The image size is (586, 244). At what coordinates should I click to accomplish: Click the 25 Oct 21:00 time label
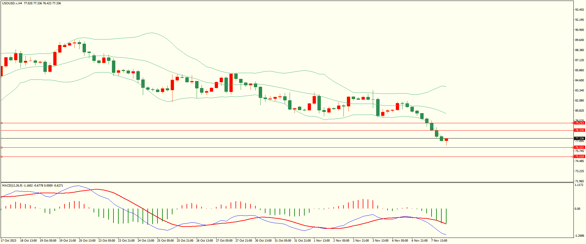point(185,241)
